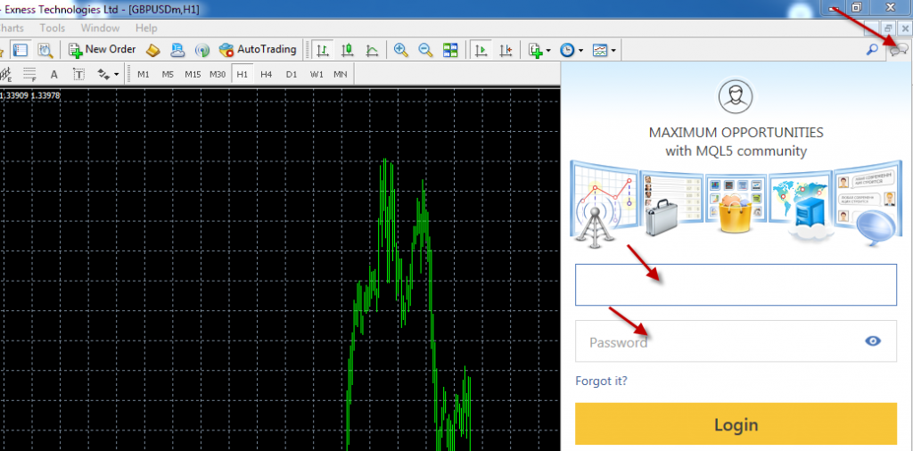The image size is (913, 451).
Task: Zoom in on the chart
Action: point(400,50)
